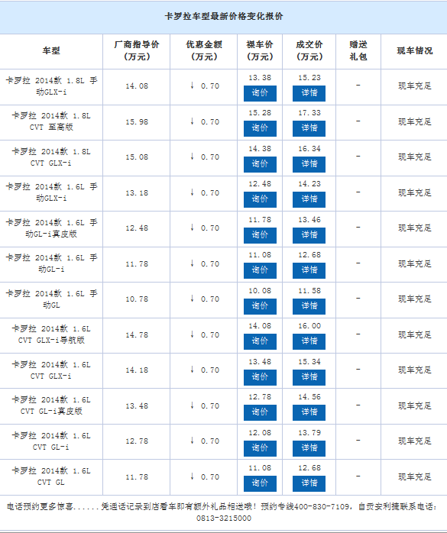
Task: Open 详情 for 1.6L CVT GL-i
Action: coord(309,449)
